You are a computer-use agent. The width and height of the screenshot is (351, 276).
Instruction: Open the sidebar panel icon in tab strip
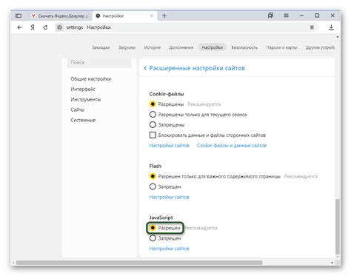[x=19, y=16]
